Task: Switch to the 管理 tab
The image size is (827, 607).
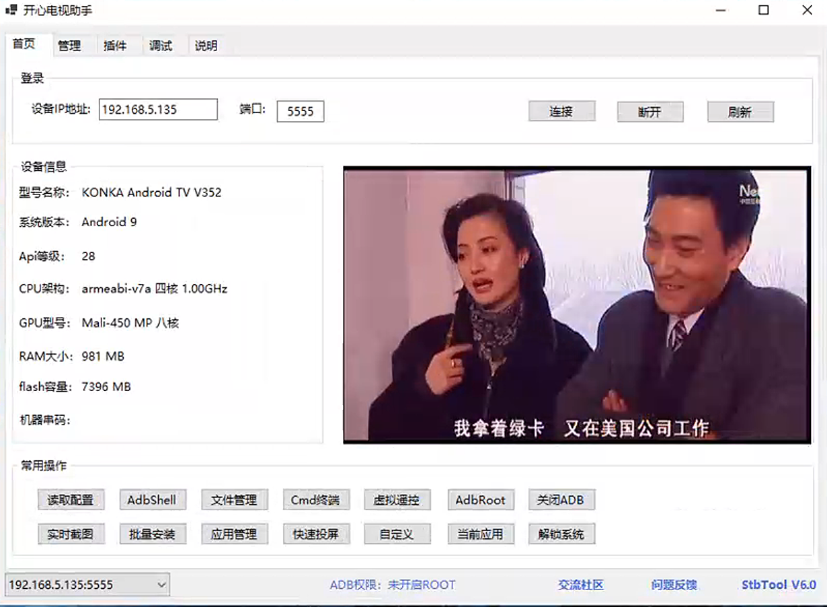Action: (x=69, y=46)
